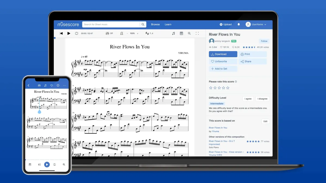Viewport: 326px width, 183px height.
Task: Click the search magnifier button in header
Action: (x=143, y=24)
